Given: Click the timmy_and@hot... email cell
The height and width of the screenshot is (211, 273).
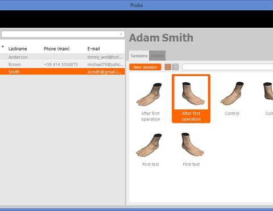Looking at the screenshot, I should (105, 57).
